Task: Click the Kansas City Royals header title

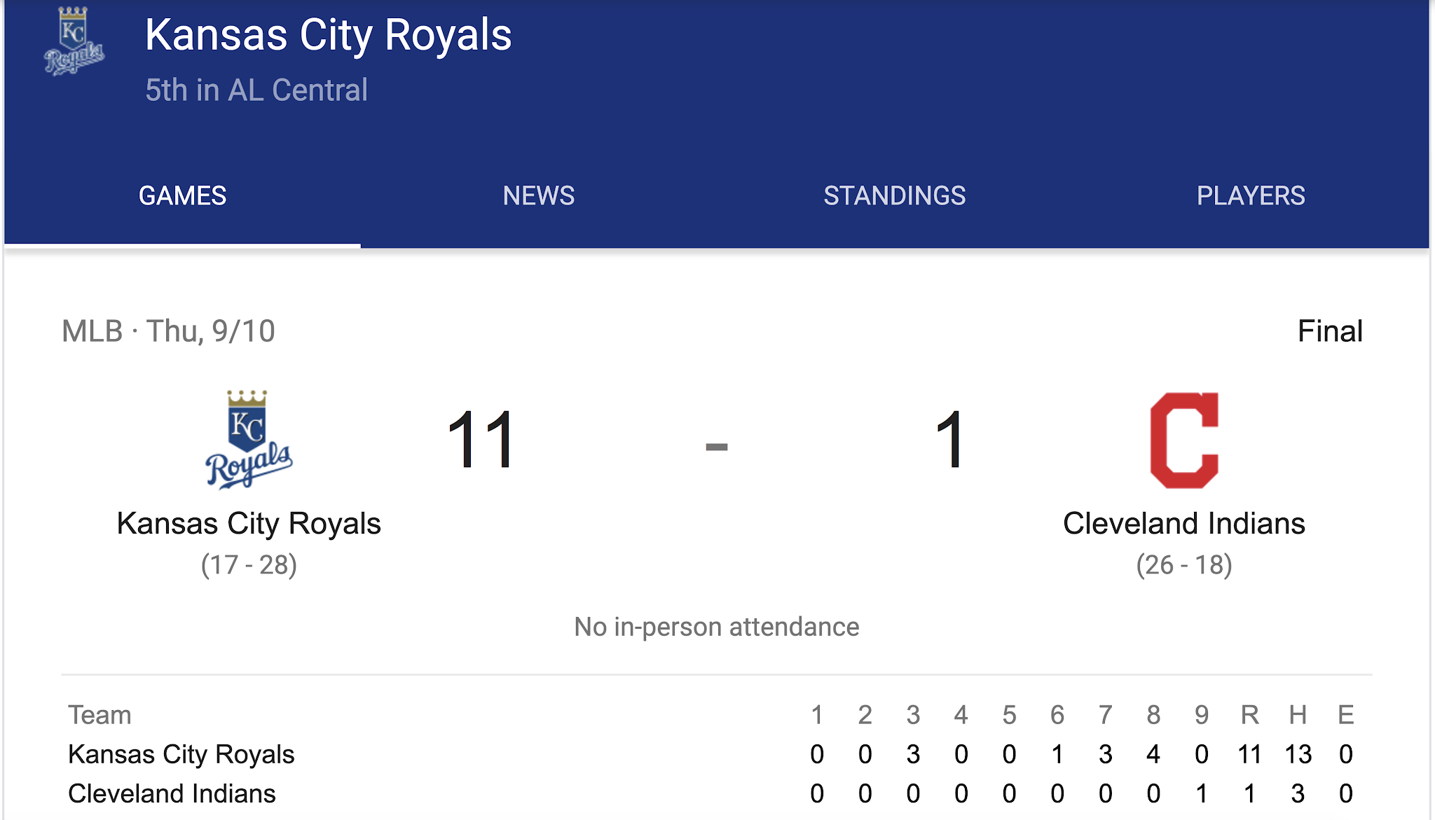Action: point(328,35)
